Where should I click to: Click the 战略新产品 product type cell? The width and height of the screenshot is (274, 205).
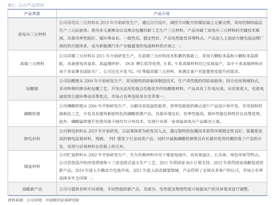(x=32, y=189)
